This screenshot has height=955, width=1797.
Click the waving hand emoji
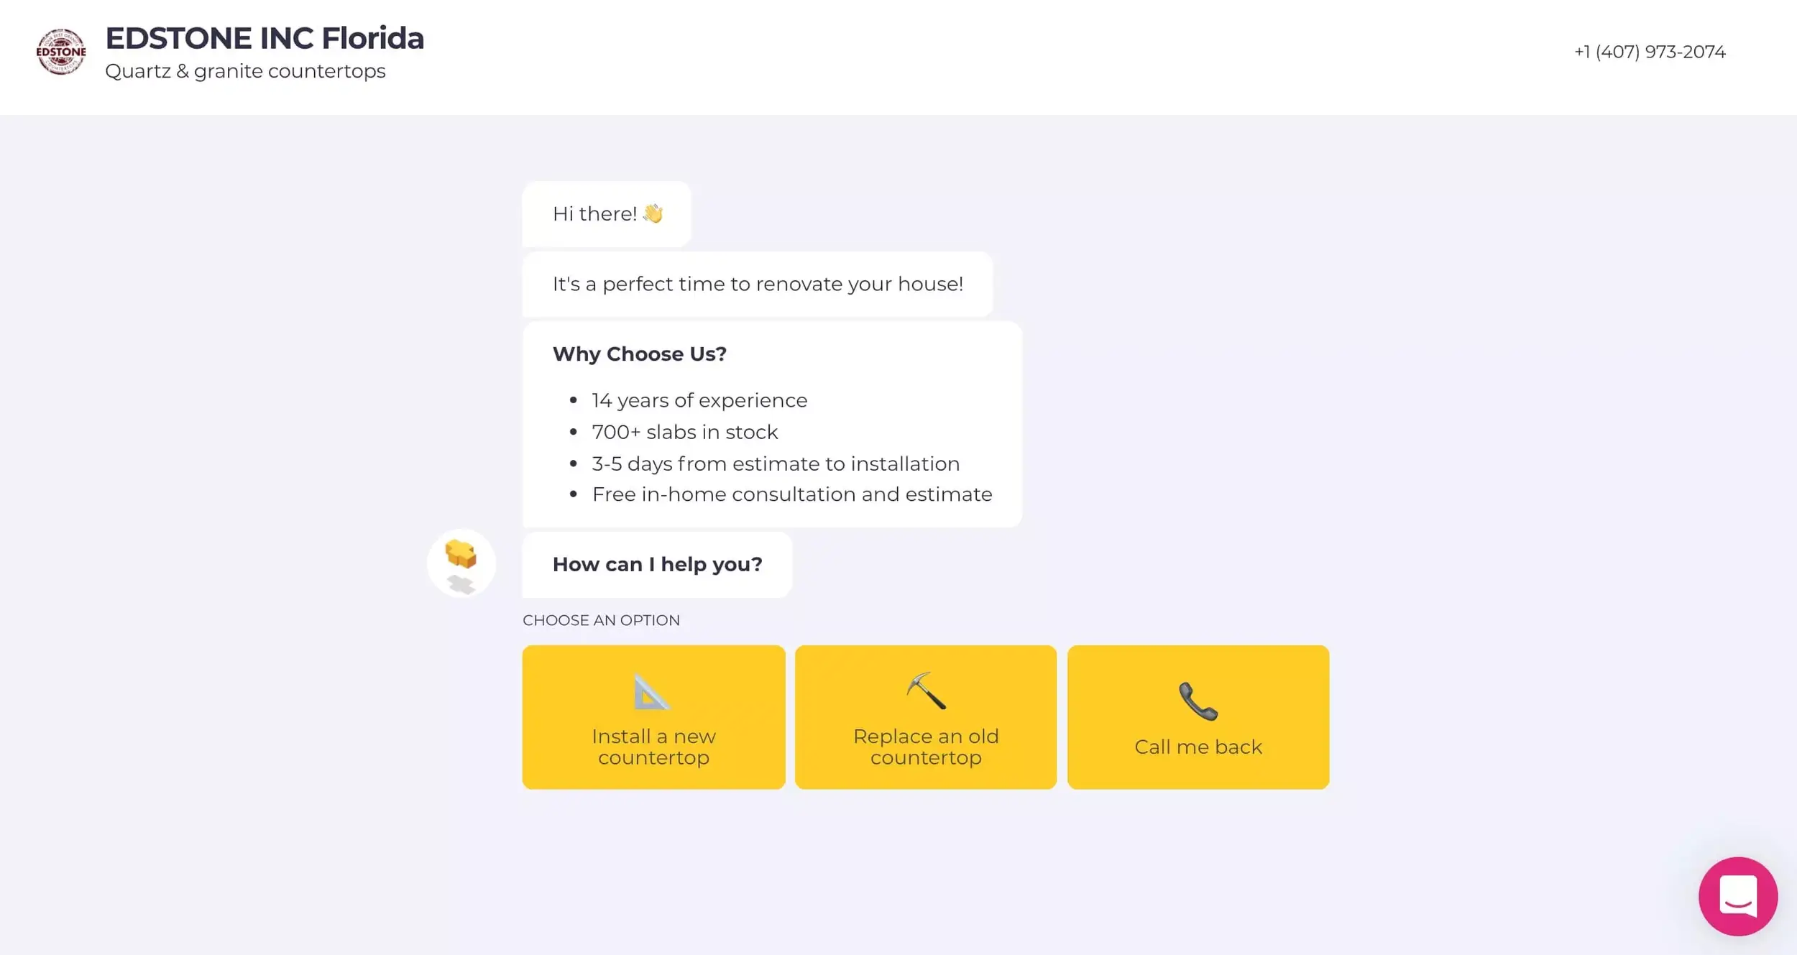653,213
